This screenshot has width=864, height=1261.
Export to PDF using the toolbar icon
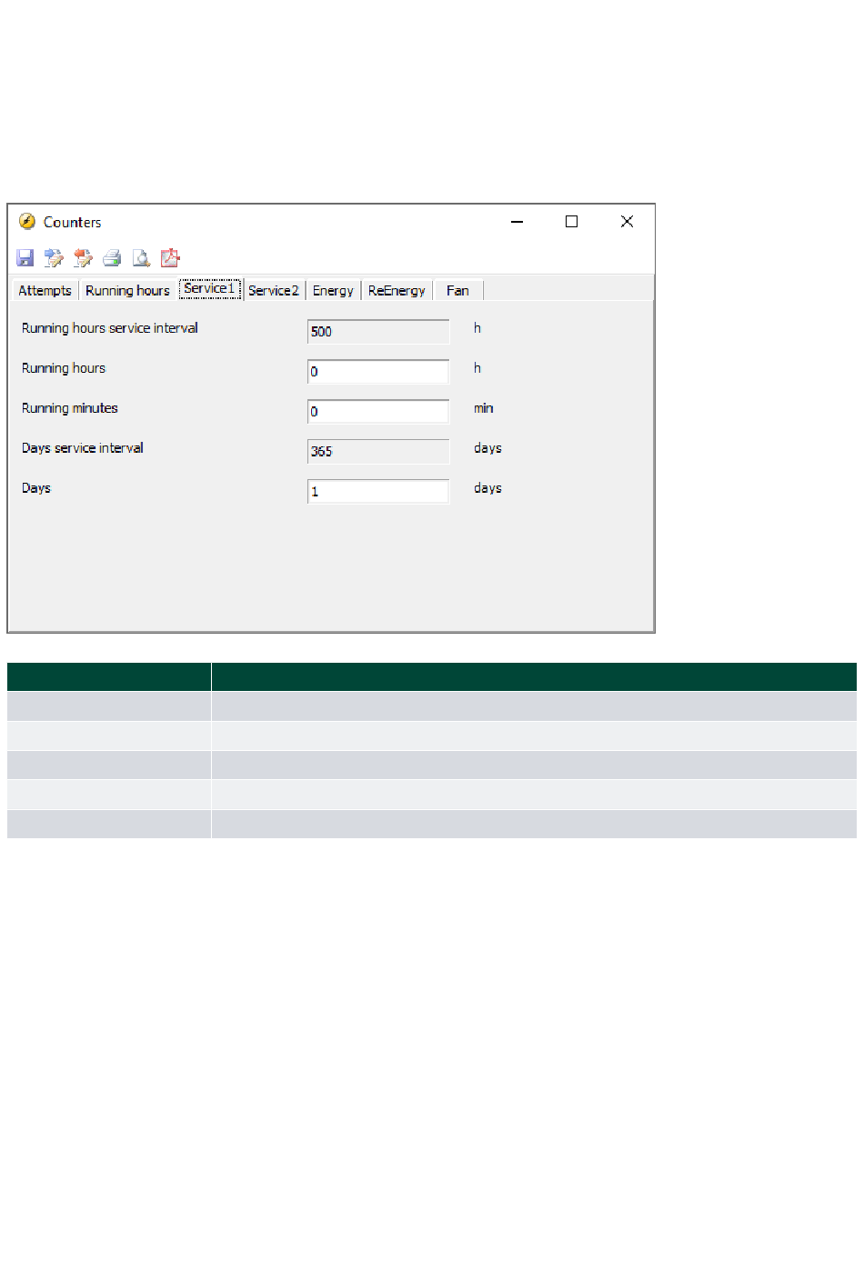coord(170,258)
